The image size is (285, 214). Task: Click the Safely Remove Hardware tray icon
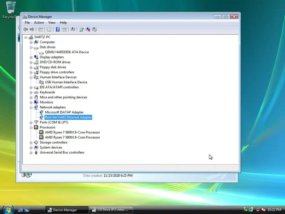pyautogui.click(x=245, y=210)
